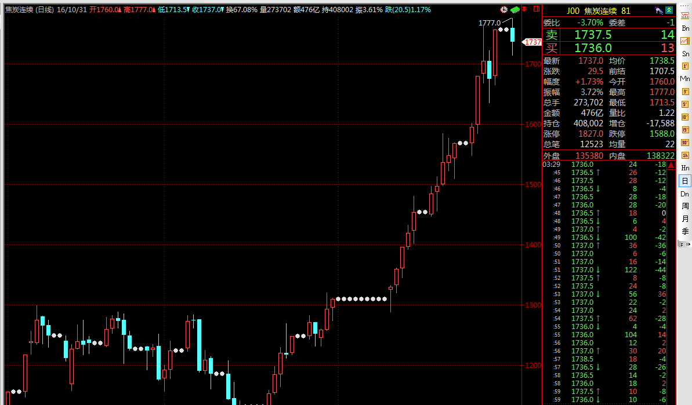Expand more periods with the sidebar bottom arrows

(x=685, y=244)
